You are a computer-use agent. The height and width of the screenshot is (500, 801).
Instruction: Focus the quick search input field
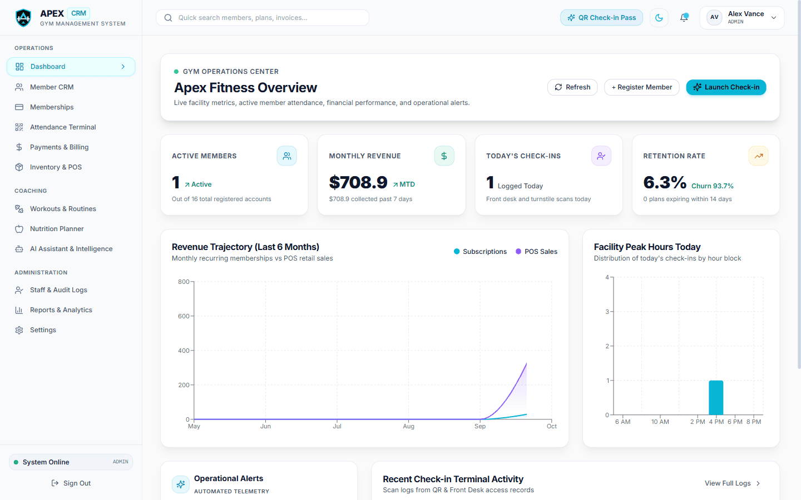click(x=263, y=18)
